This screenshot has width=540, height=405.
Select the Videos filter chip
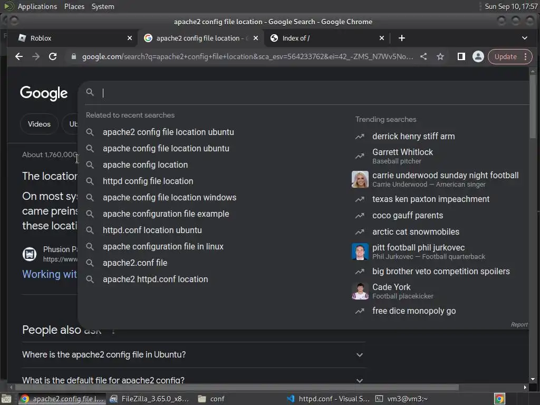point(39,124)
